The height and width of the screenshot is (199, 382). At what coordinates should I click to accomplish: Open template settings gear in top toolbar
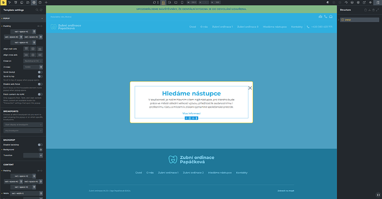[x=34, y=2]
